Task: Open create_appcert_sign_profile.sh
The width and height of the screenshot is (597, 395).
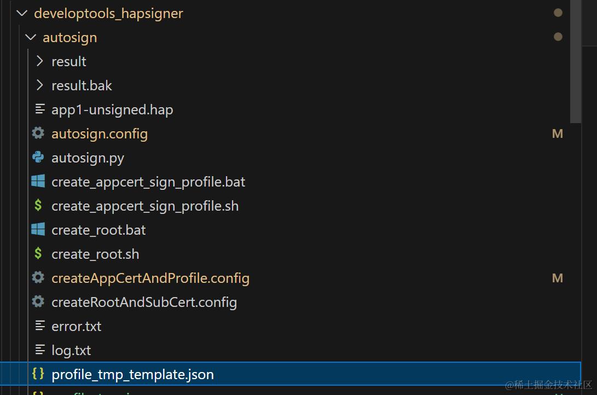Action: pyautogui.click(x=145, y=206)
